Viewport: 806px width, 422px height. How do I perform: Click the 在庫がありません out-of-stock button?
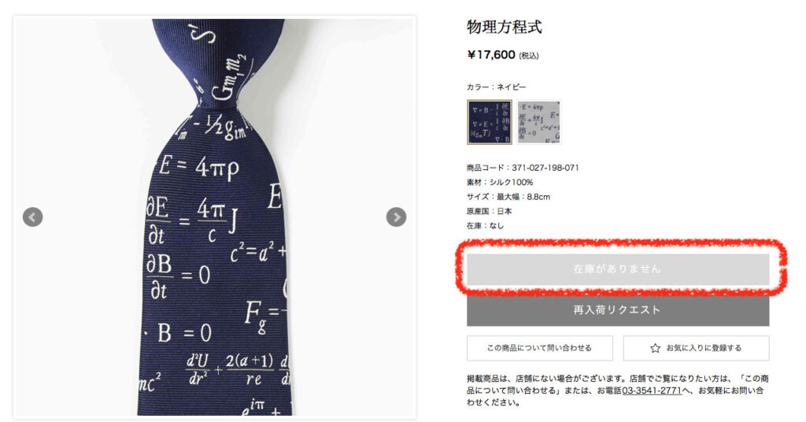(618, 268)
